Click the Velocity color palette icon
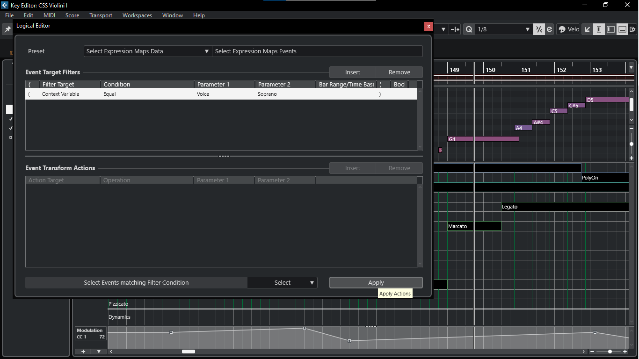Screen dimensions: 639x359 [562, 29]
